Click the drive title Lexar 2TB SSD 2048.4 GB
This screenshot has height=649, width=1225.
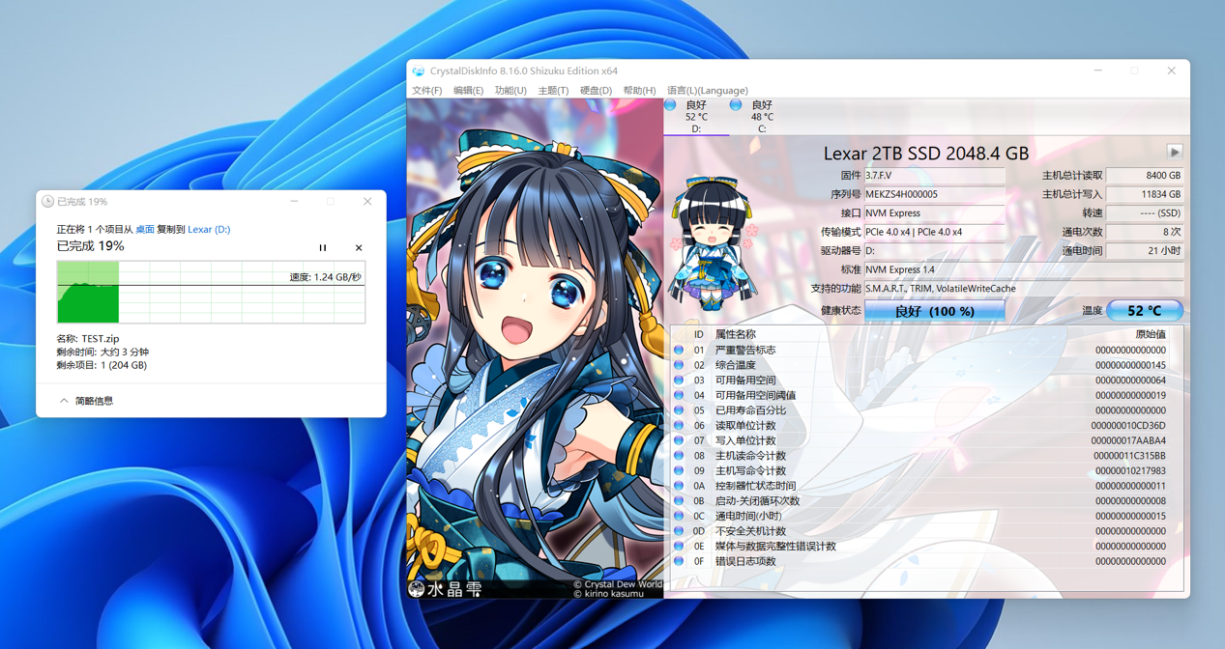coord(925,153)
